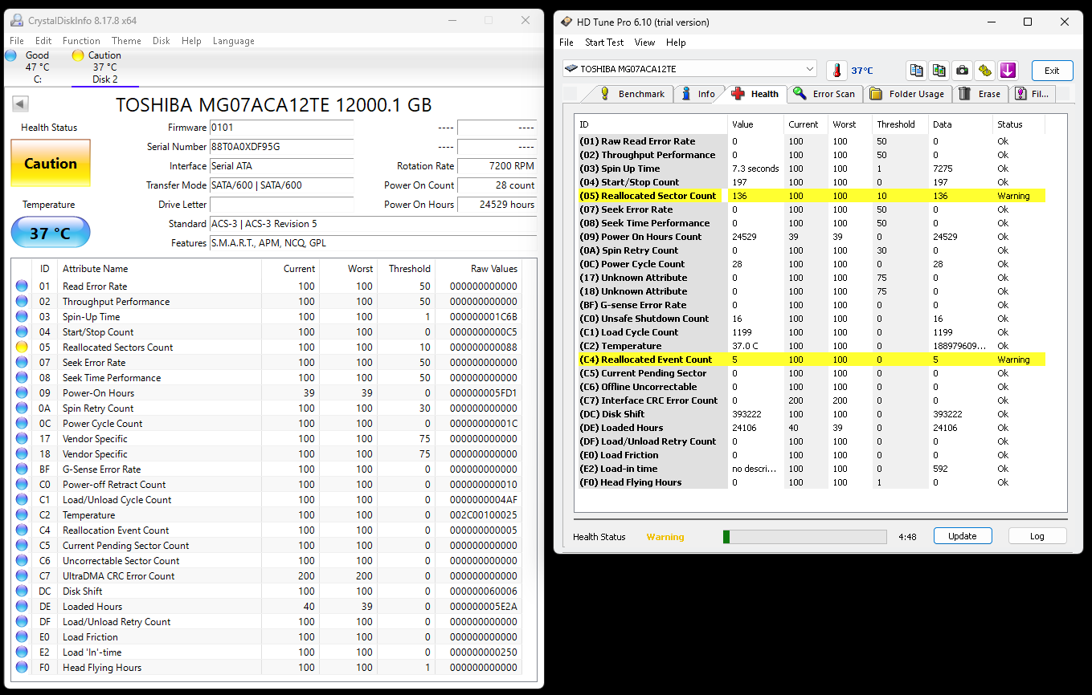Open the Error Scan tab

825,94
